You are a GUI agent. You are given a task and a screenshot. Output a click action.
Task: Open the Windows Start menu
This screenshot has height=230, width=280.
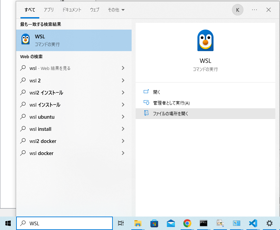[8, 223]
